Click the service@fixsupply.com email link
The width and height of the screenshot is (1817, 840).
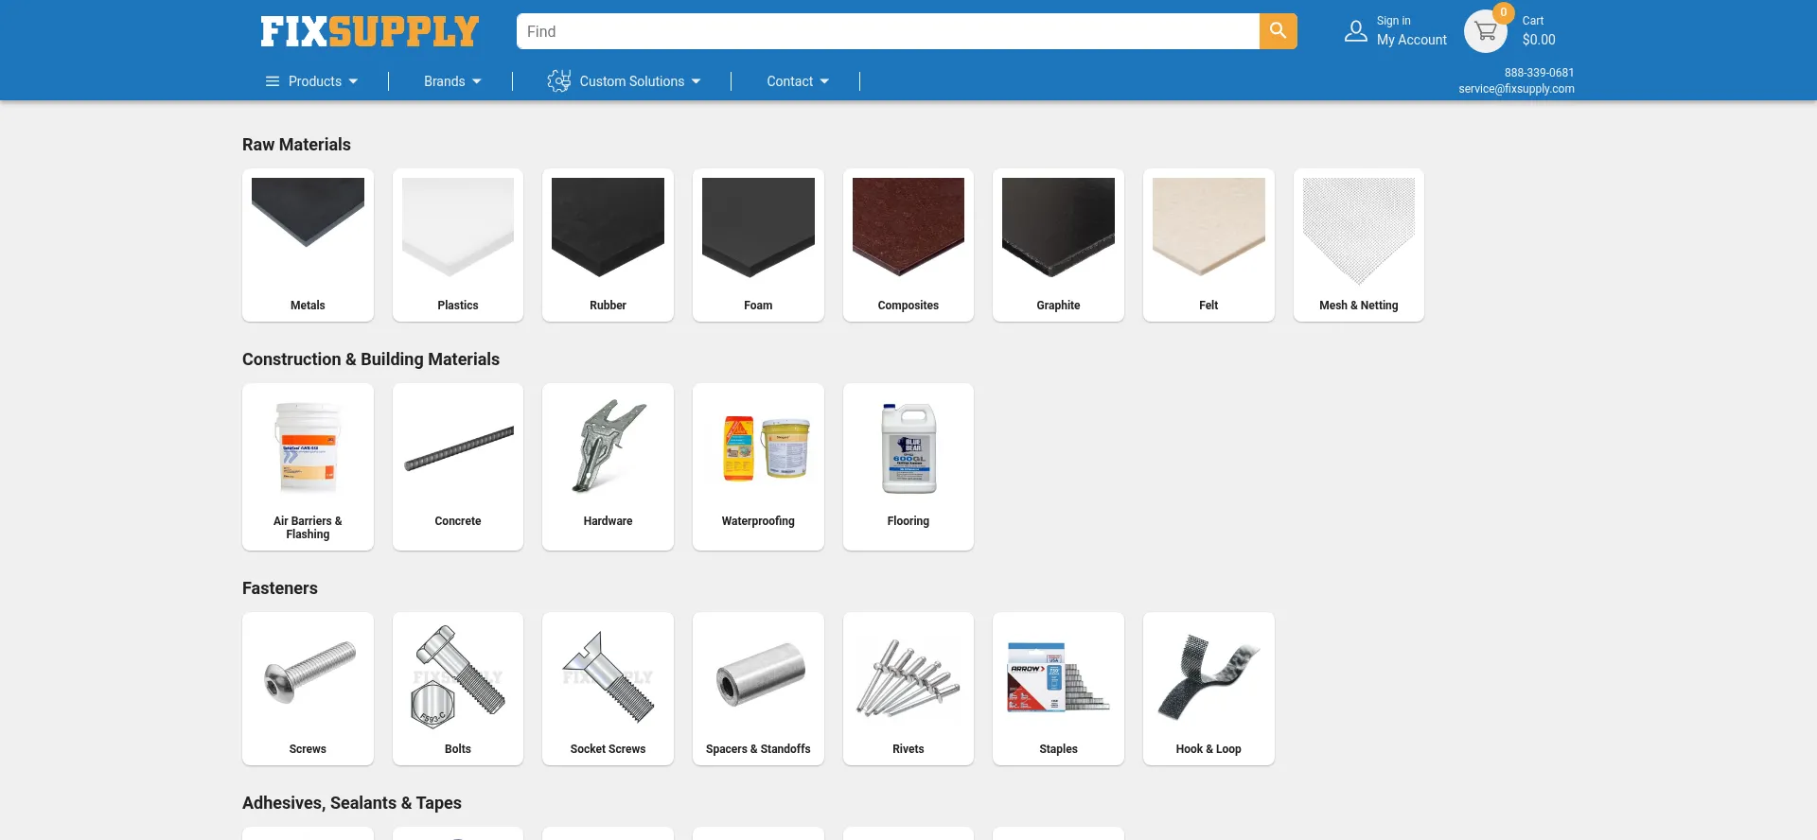pos(1516,89)
